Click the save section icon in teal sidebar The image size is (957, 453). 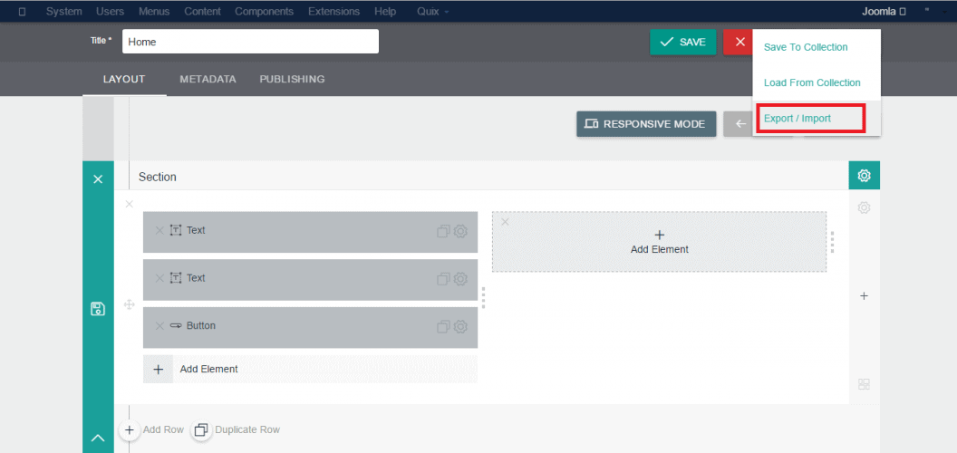point(98,309)
